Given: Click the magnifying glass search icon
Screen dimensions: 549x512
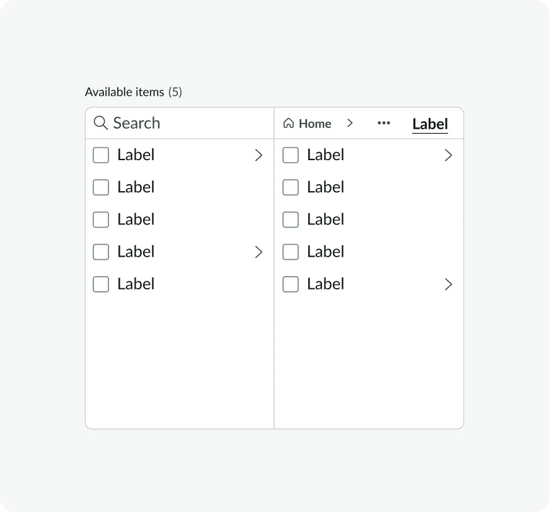Looking at the screenshot, I should click(x=100, y=123).
